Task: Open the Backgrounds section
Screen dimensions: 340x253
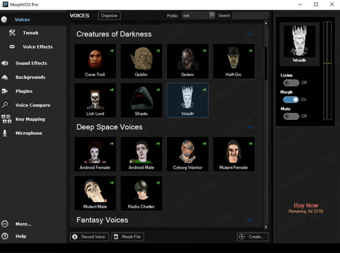Action: [30, 77]
